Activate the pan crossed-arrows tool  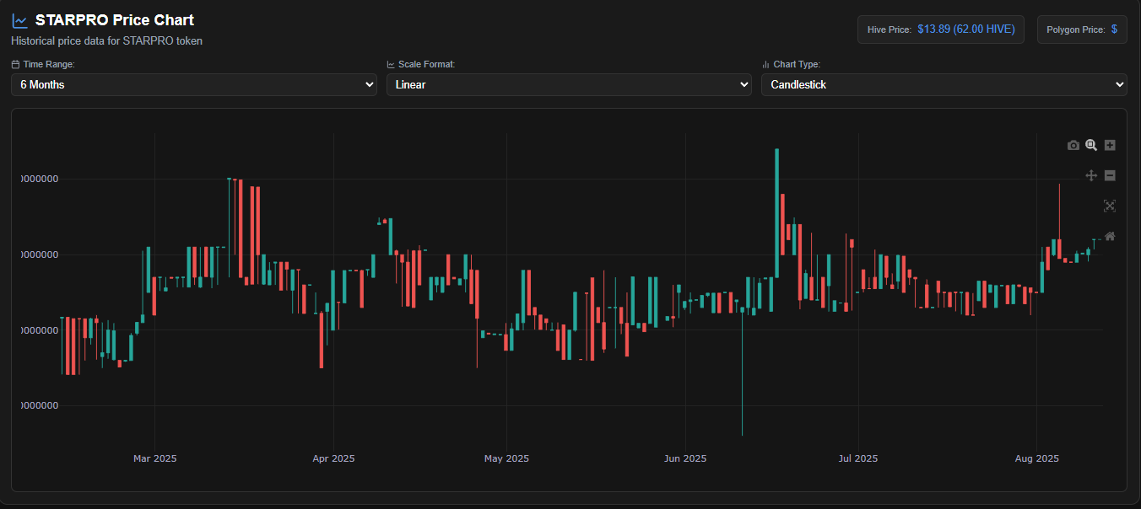click(1091, 175)
